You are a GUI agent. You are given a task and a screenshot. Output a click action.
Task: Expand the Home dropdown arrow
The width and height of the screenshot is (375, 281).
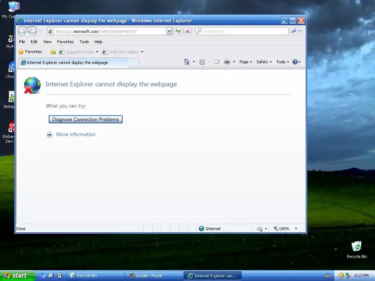(x=194, y=62)
